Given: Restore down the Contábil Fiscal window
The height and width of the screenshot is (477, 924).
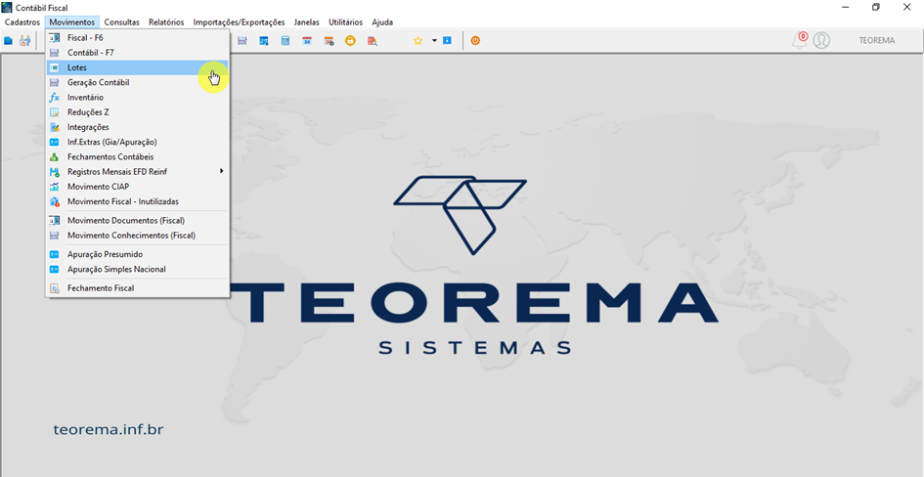Looking at the screenshot, I should coord(876,7).
